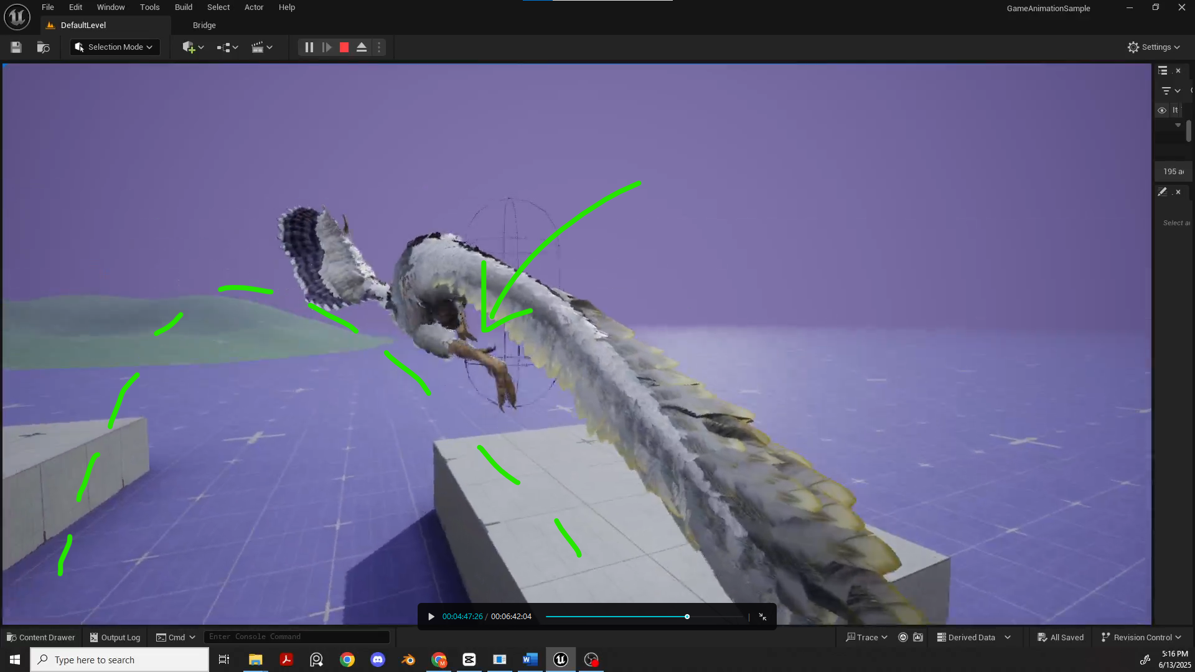This screenshot has width=1195, height=672.
Task: Switch to the Bridge tab
Action: [204, 26]
